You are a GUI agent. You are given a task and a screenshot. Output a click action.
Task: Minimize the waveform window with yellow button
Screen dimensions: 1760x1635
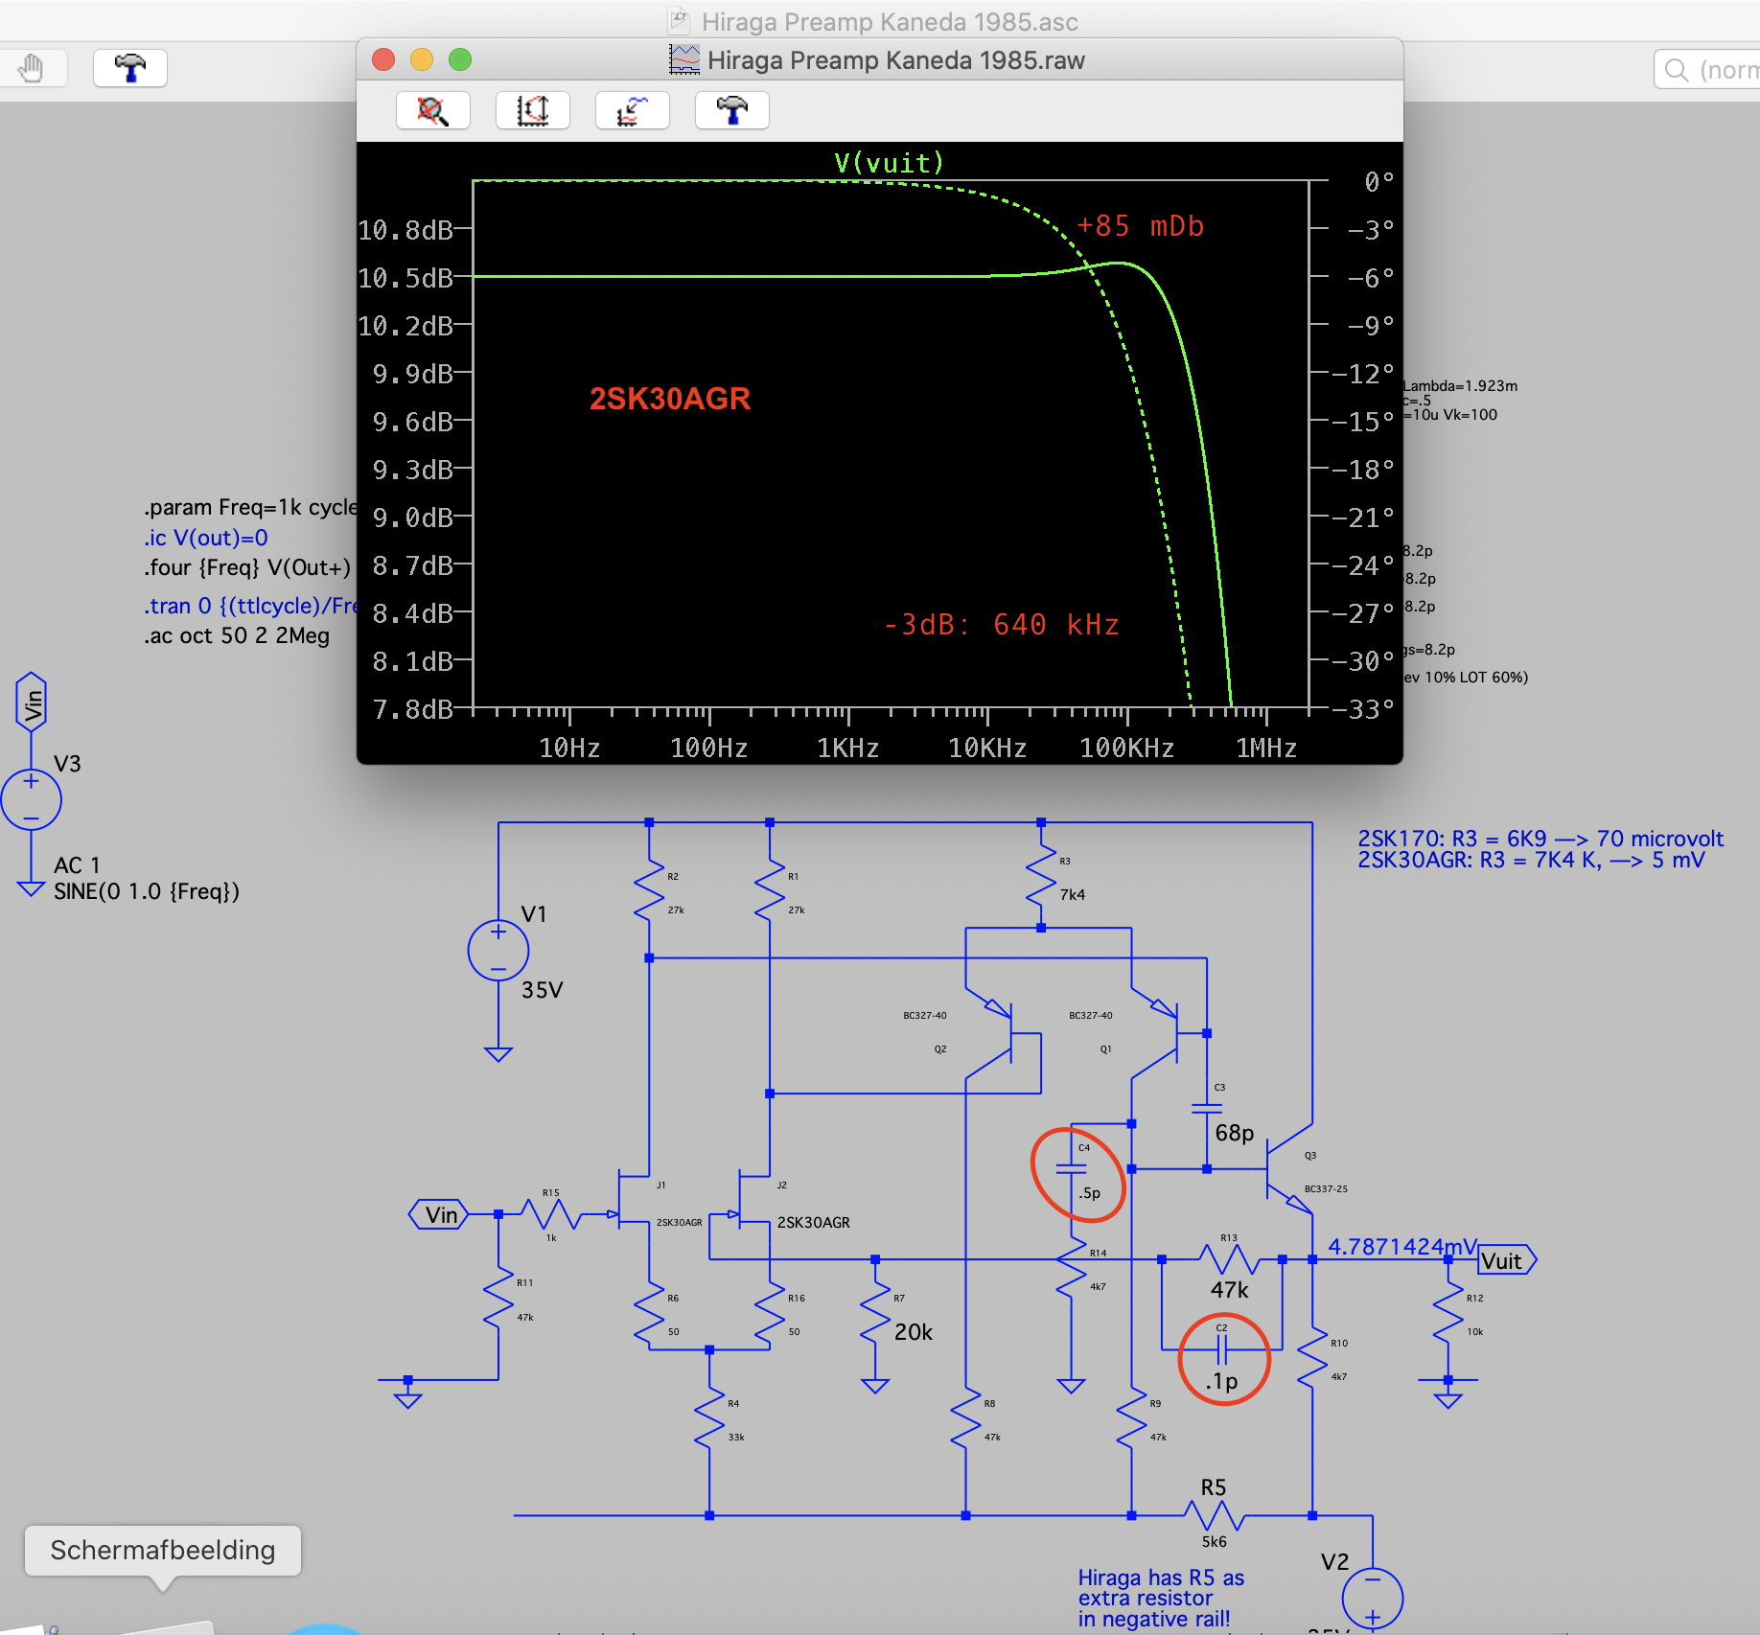click(x=422, y=59)
